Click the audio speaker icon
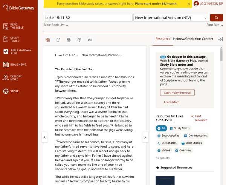 pyautogui.click(x=90, y=40)
